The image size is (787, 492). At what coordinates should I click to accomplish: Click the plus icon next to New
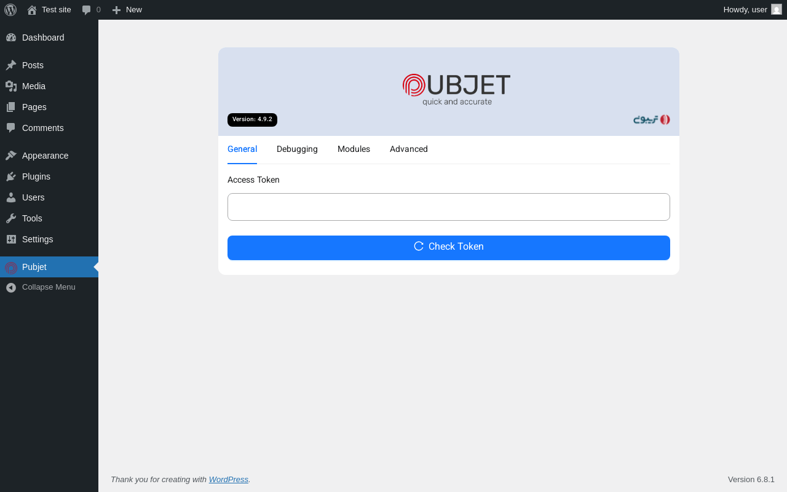click(x=116, y=10)
